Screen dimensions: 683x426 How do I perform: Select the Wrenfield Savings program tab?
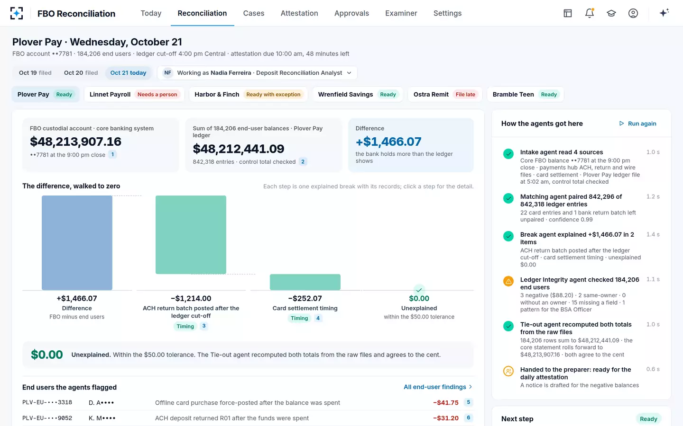(357, 94)
